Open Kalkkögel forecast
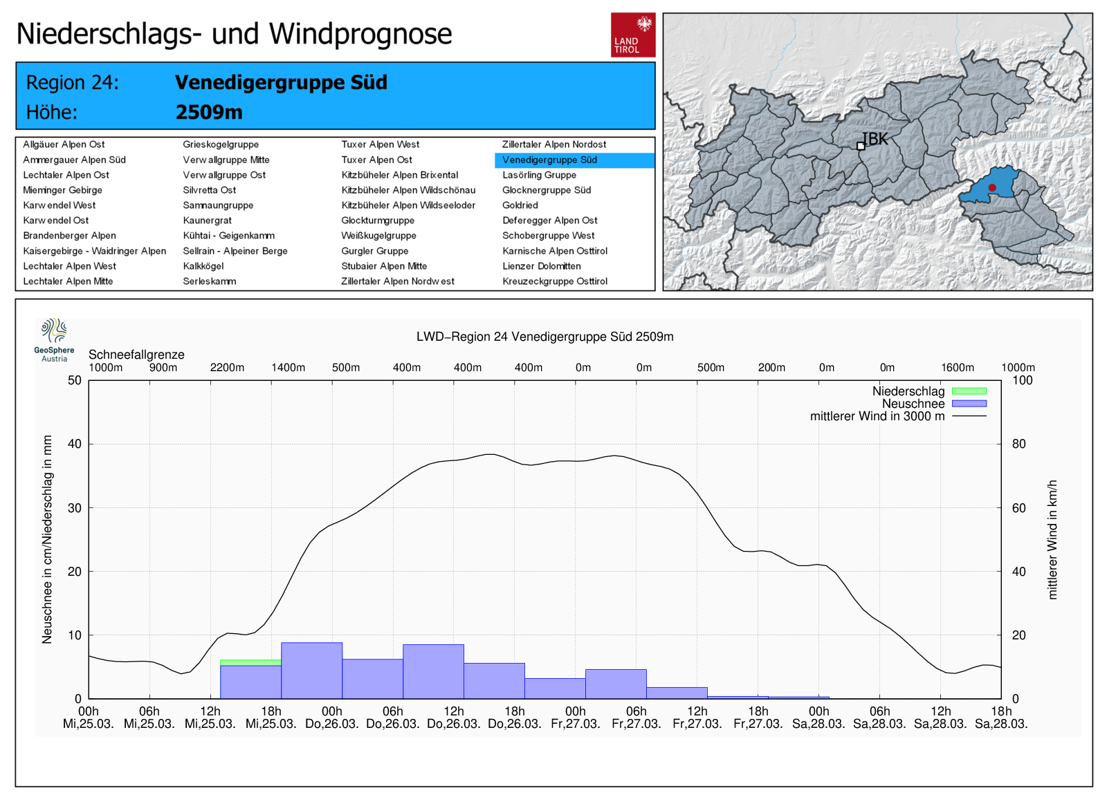 click(x=203, y=266)
